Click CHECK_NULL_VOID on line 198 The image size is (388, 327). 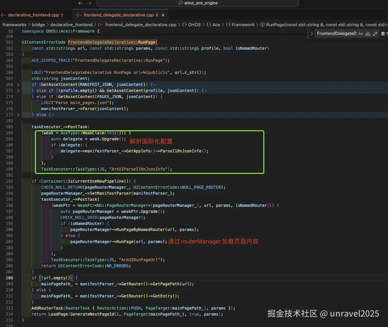[79, 218]
